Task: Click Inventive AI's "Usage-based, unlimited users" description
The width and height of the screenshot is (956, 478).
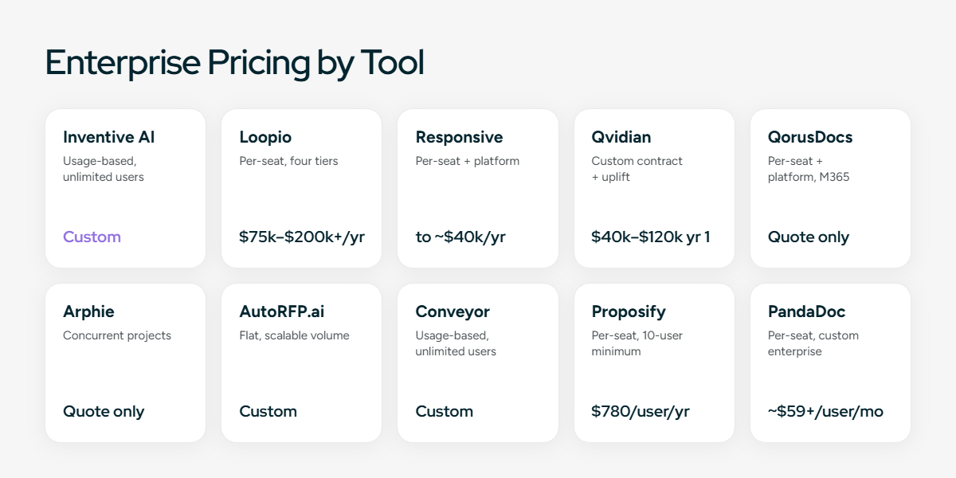Action: click(x=104, y=169)
